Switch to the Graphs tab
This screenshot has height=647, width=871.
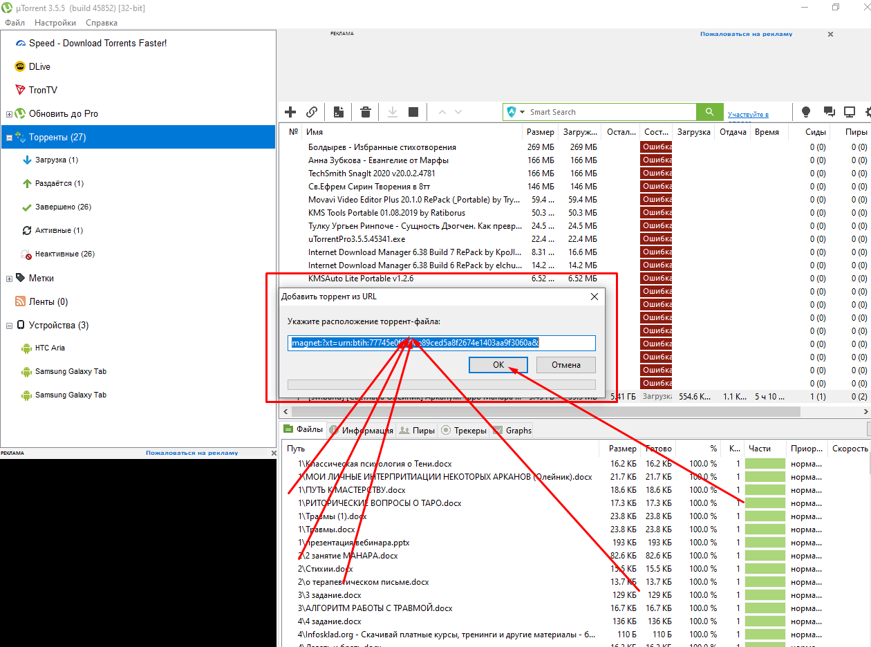coord(512,430)
